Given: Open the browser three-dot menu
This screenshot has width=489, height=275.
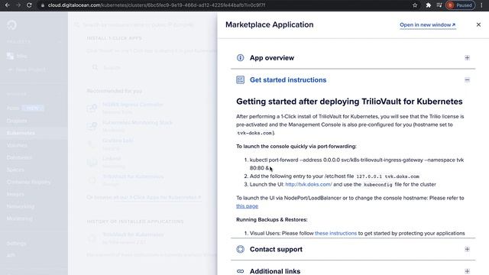Looking at the screenshot, I should pos(481,5).
